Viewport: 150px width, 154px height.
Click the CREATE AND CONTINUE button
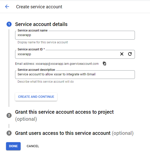click(x=36, y=97)
